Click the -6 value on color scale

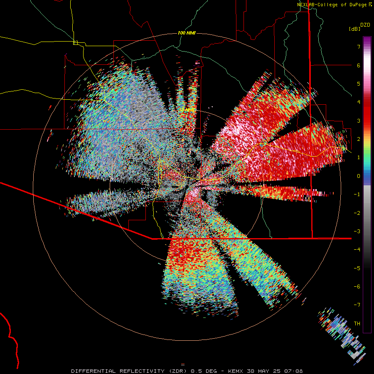coord(357,287)
